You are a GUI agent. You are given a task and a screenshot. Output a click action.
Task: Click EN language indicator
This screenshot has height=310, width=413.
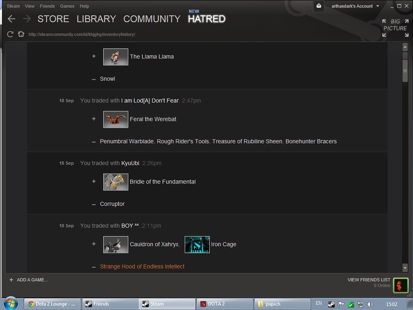[319, 303]
